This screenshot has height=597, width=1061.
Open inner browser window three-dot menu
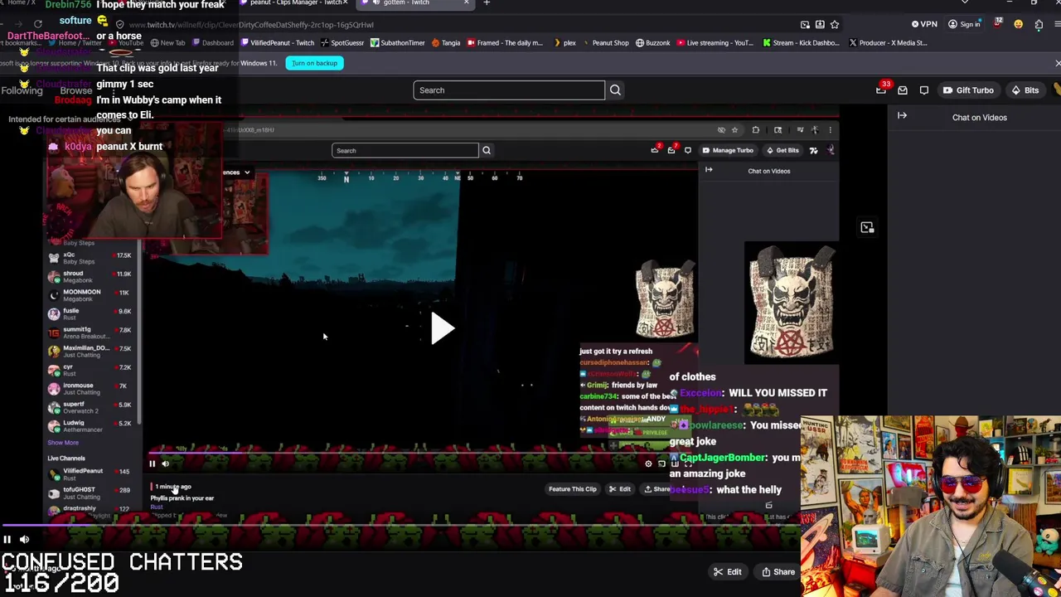830,130
